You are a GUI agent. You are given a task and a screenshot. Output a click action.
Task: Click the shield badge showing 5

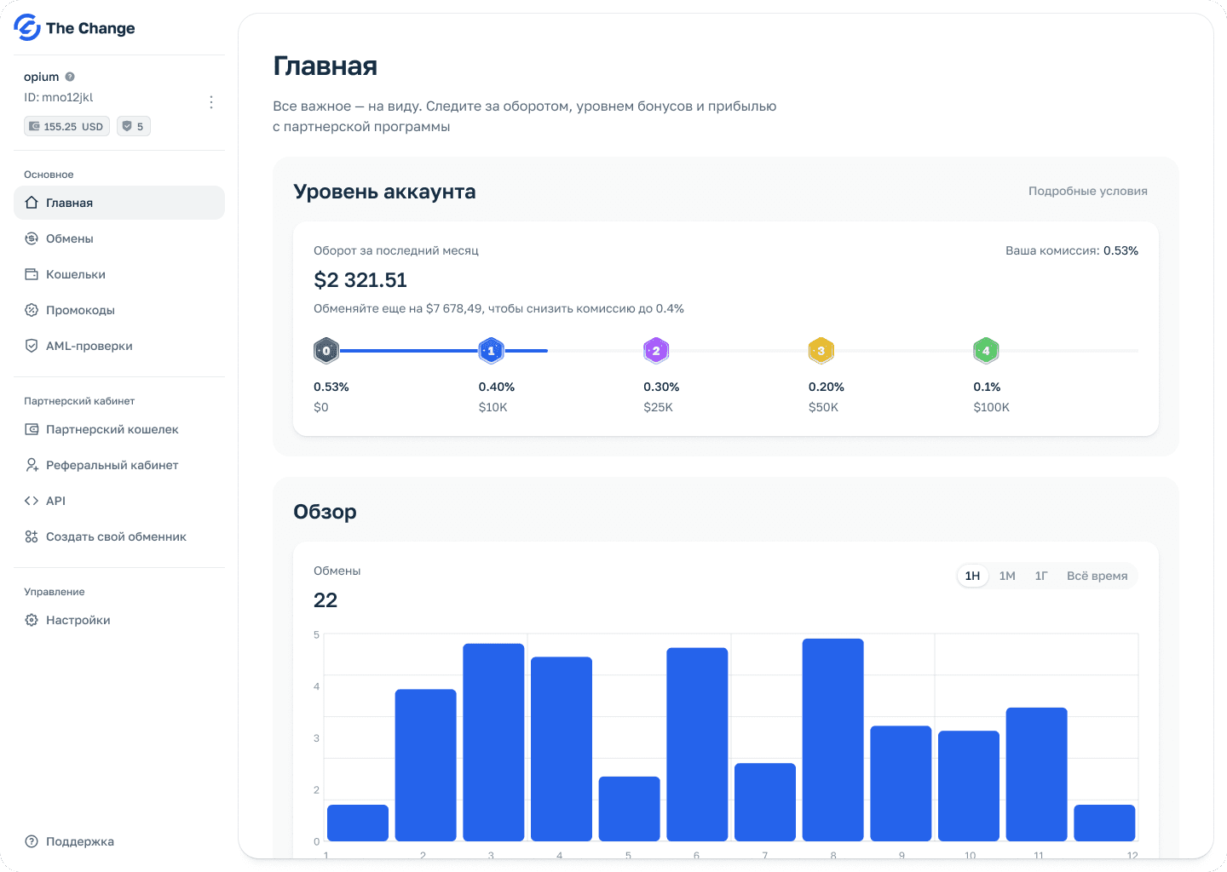134,126
